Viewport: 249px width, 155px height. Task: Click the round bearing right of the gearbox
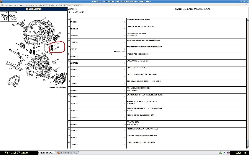(57, 37)
